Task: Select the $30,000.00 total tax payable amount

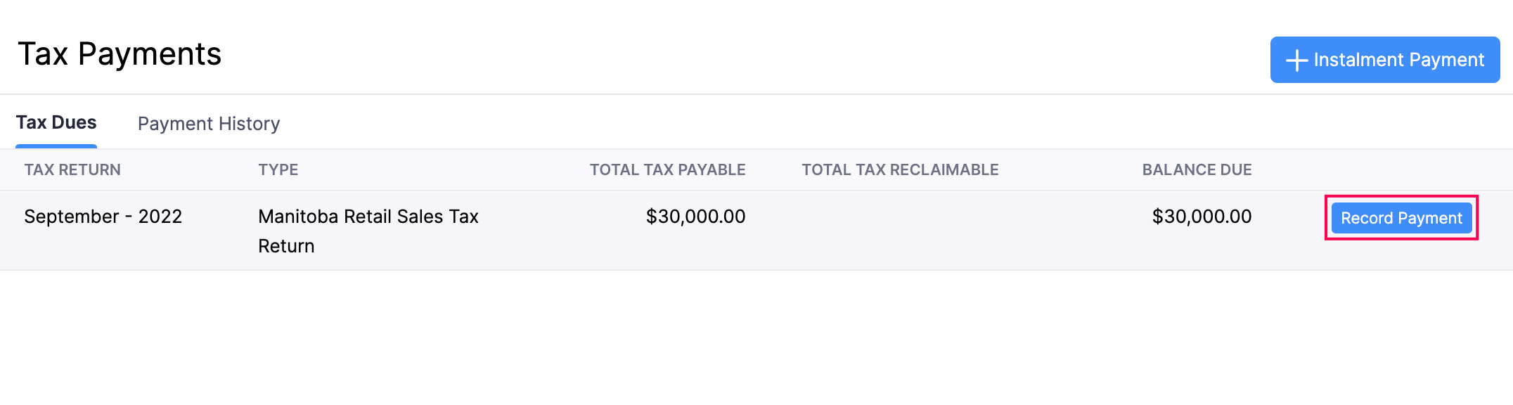Action: click(x=695, y=217)
